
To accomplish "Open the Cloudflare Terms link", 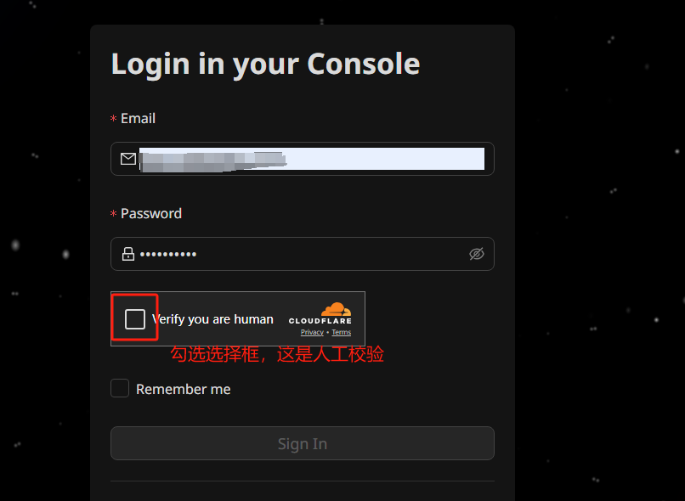I will point(341,333).
